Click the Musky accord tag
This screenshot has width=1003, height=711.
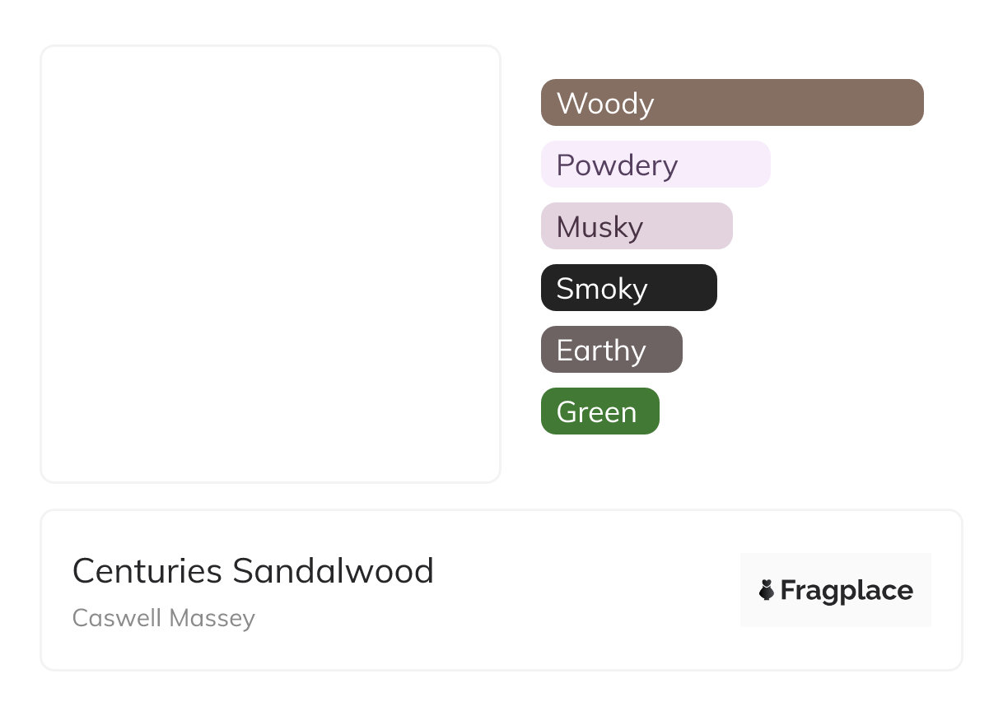(x=636, y=226)
